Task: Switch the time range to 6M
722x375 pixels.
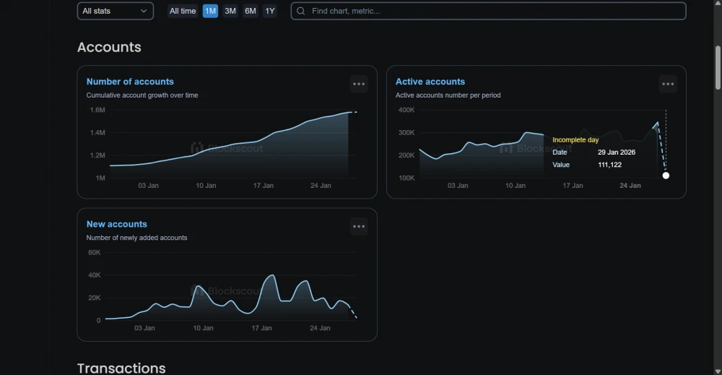Action: (250, 11)
